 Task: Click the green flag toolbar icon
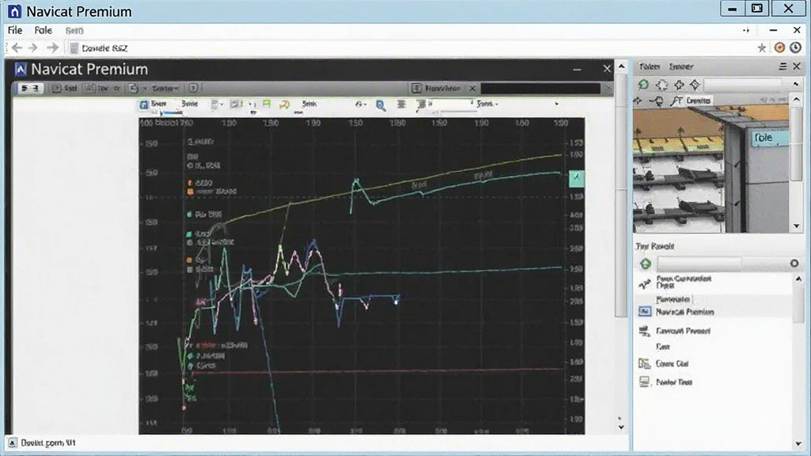pyautogui.click(x=266, y=104)
